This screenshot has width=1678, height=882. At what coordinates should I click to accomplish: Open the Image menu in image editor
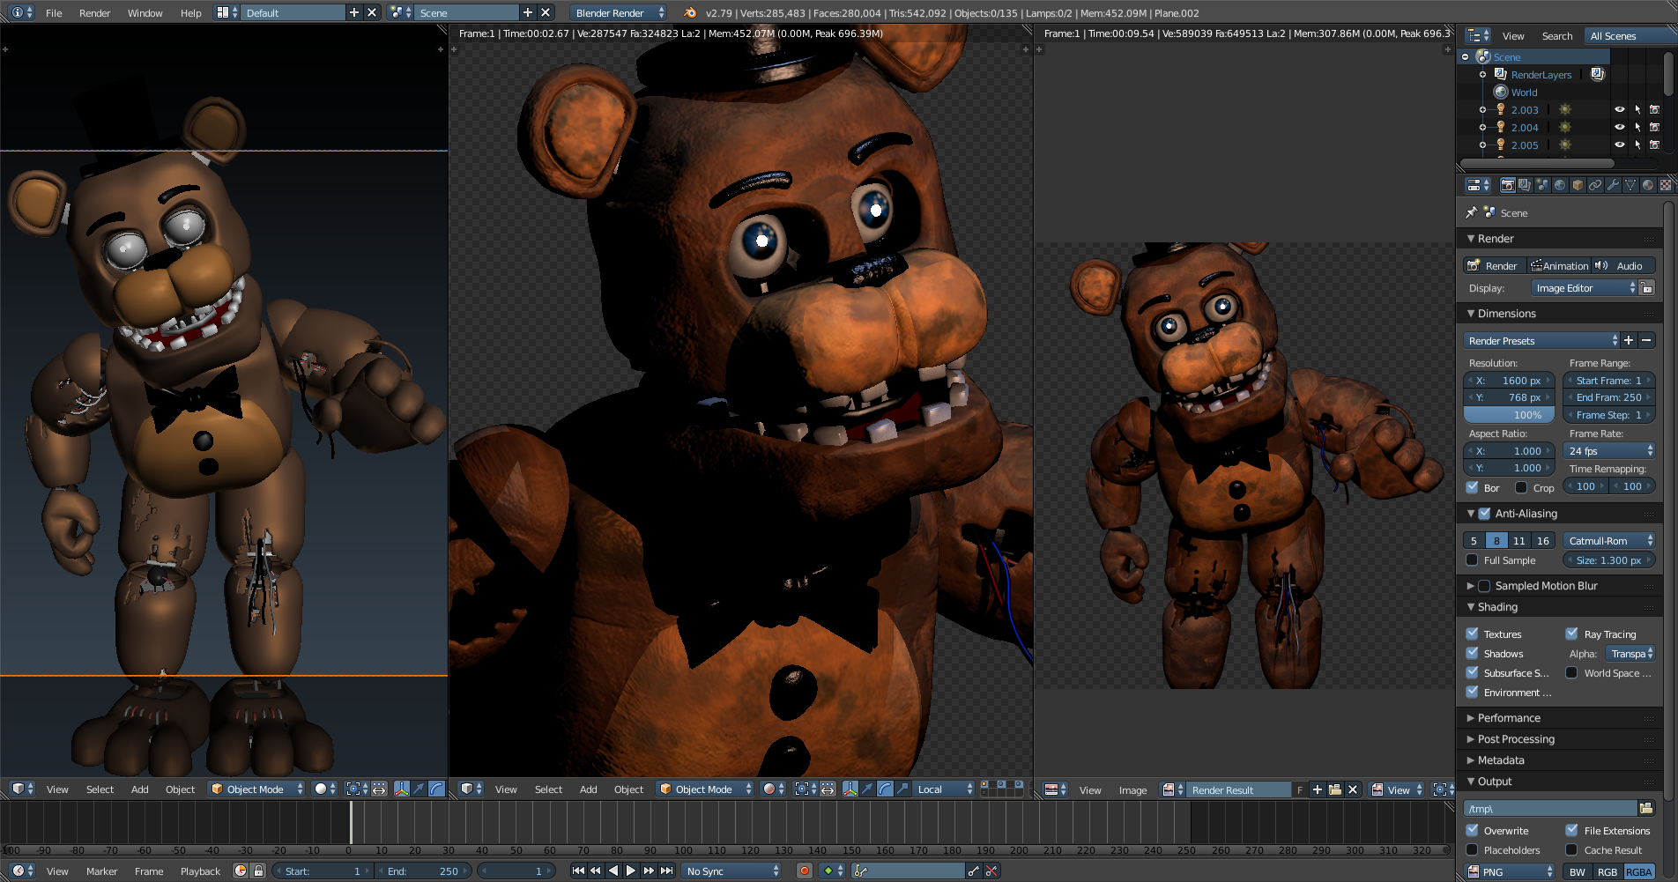click(1132, 789)
